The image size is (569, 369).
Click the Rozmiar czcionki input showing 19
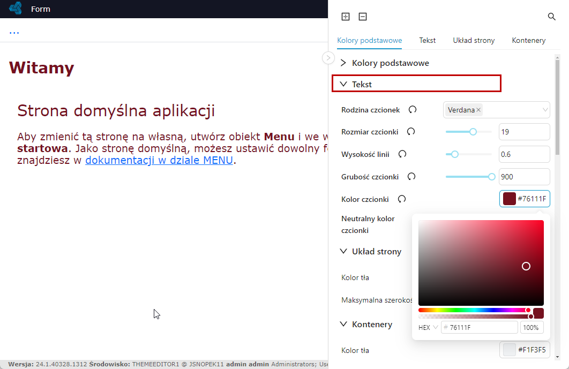tap(525, 132)
